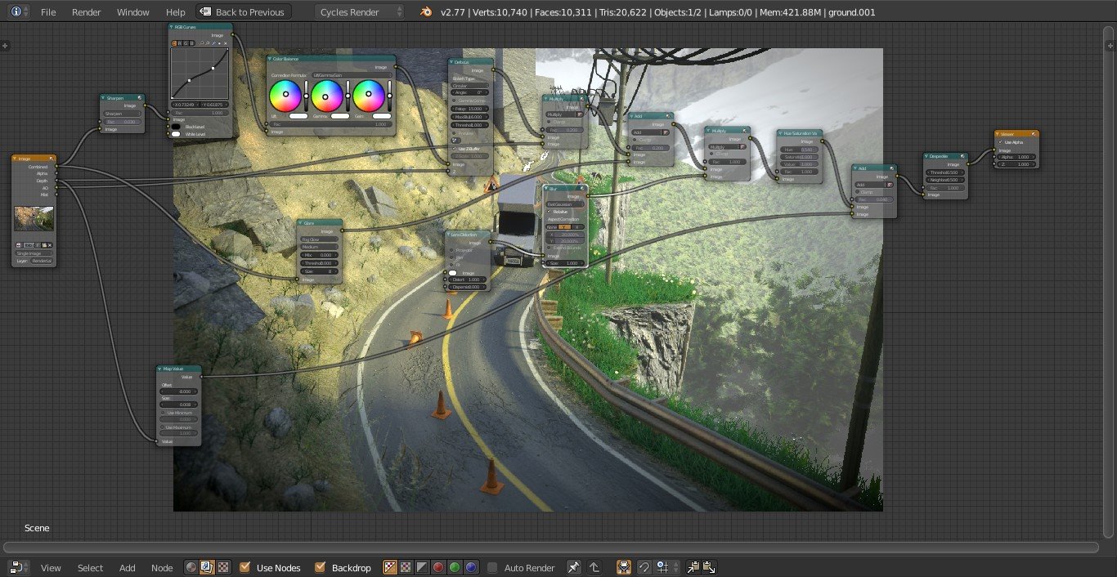Toggle the Use Nodes checkbox

[x=245, y=567]
